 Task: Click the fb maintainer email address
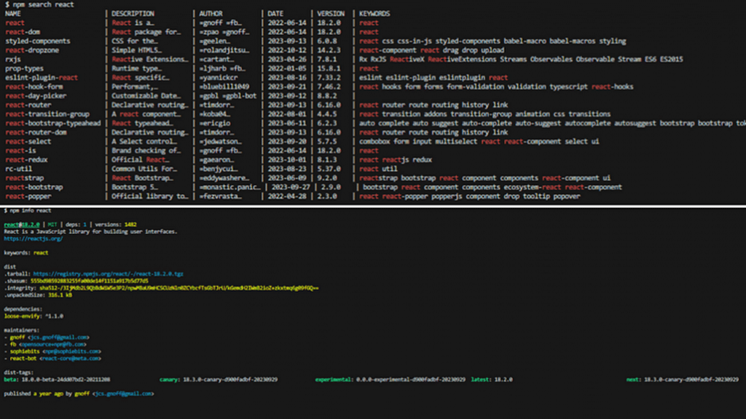[x=52, y=344]
